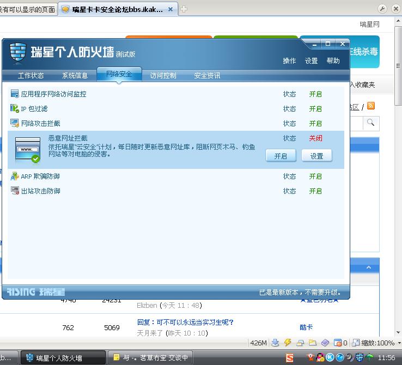This screenshot has height=365, width=402.
Task: Open a new browser tab with plus
Action: pos(184,9)
